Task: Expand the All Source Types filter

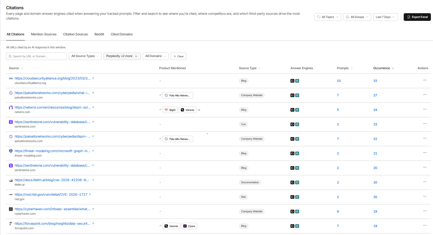Action: (85, 56)
